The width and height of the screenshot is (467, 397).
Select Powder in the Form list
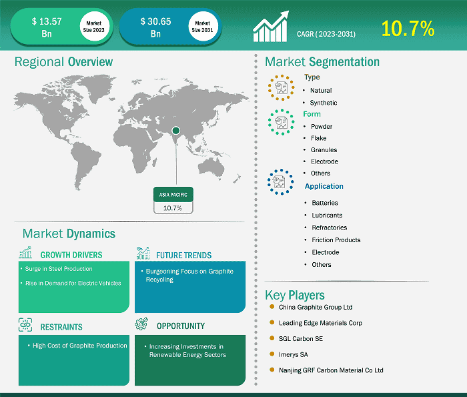pyautogui.click(x=322, y=127)
